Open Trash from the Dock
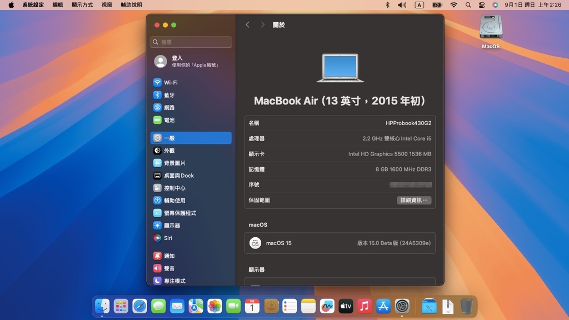The height and width of the screenshot is (320, 569). [x=467, y=306]
